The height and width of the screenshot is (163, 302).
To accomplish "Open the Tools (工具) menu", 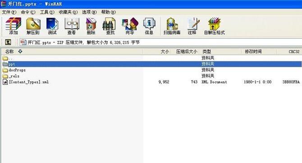I will click(x=47, y=12).
